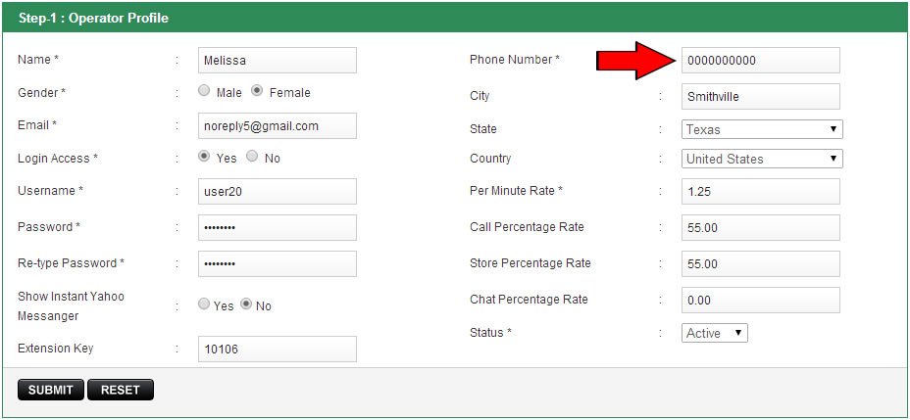Viewport: 910px width, 420px height.
Task: Select the Female gender radio button
Action: pos(257,91)
